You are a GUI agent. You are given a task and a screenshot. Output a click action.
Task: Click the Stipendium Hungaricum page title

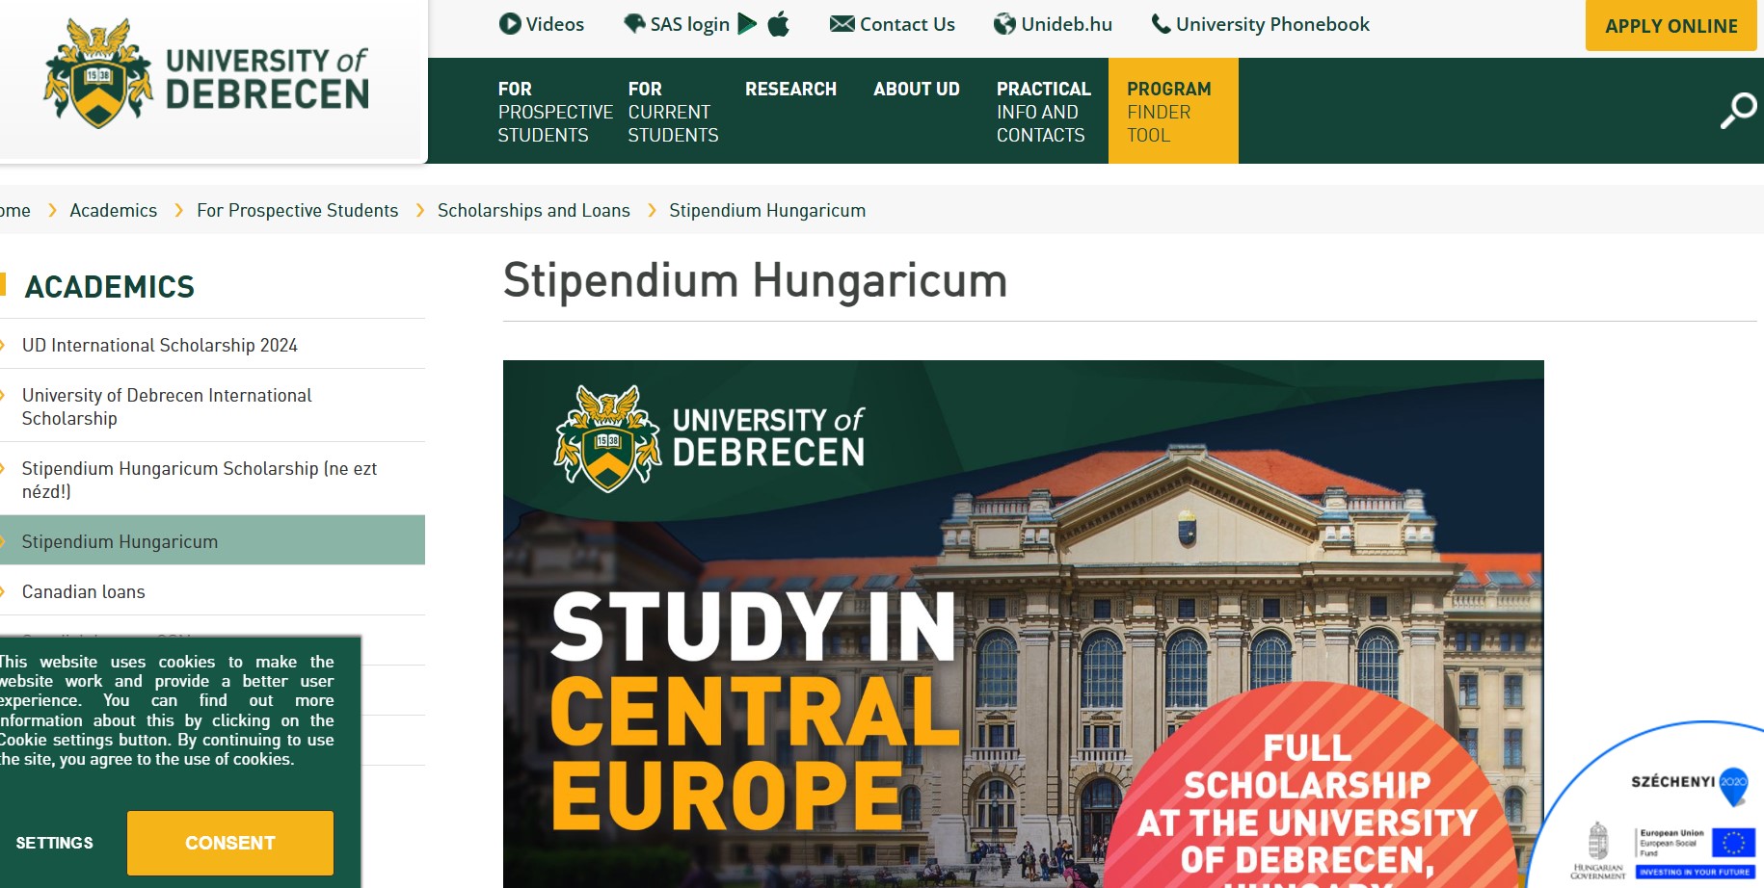point(755,280)
